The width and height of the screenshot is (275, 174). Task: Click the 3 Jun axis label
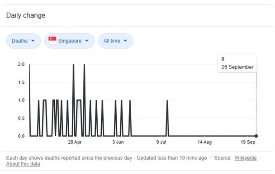coord(118,142)
